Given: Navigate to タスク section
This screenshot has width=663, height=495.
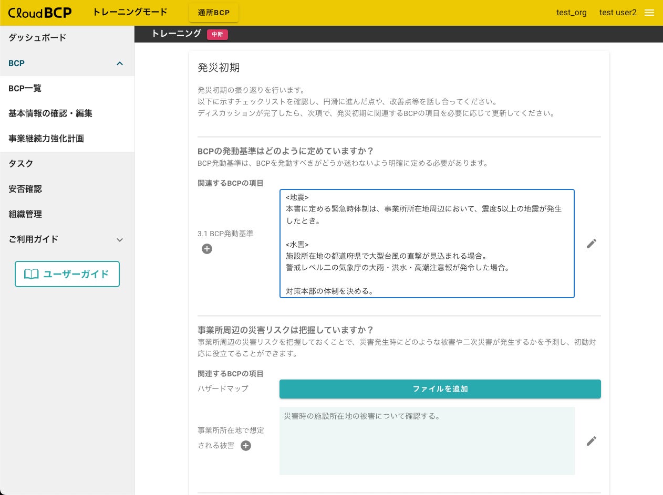Looking at the screenshot, I should (21, 164).
